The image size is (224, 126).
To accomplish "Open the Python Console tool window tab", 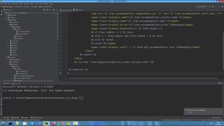I will point(37,118).
